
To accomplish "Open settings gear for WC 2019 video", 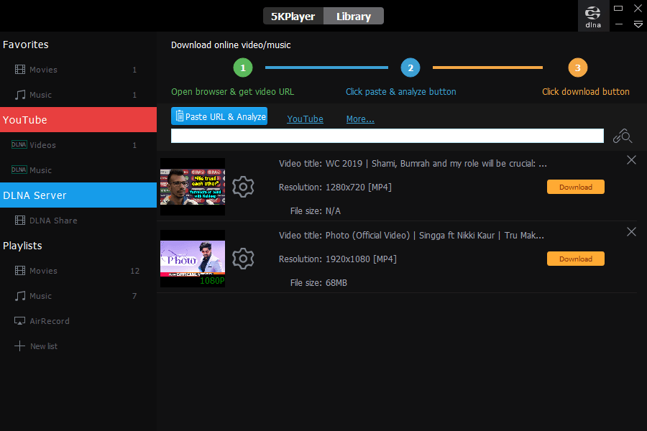I will point(243,187).
